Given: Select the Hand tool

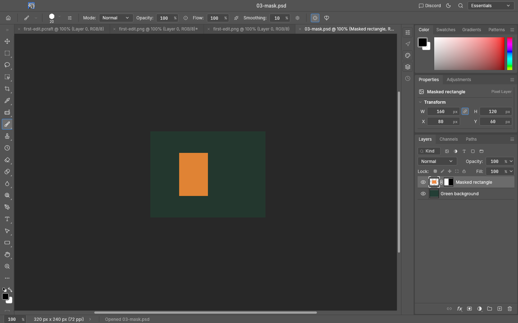Looking at the screenshot, I should (x=7, y=254).
